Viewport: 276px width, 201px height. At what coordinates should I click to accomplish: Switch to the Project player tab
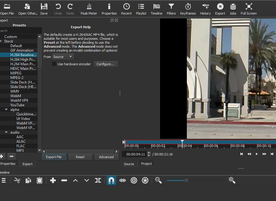pyautogui.click(x=146, y=164)
